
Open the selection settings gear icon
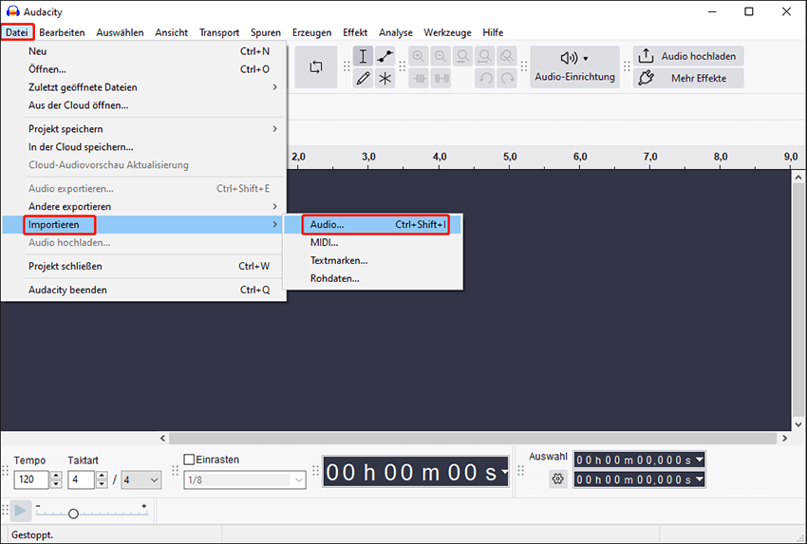[x=558, y=479]
